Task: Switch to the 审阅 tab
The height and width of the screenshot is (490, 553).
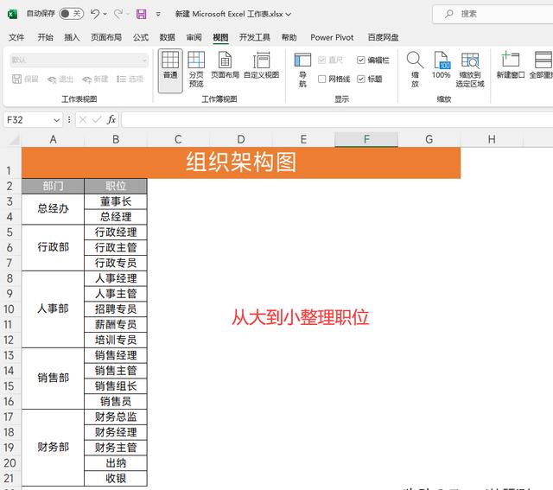Action: click(194, 37)
